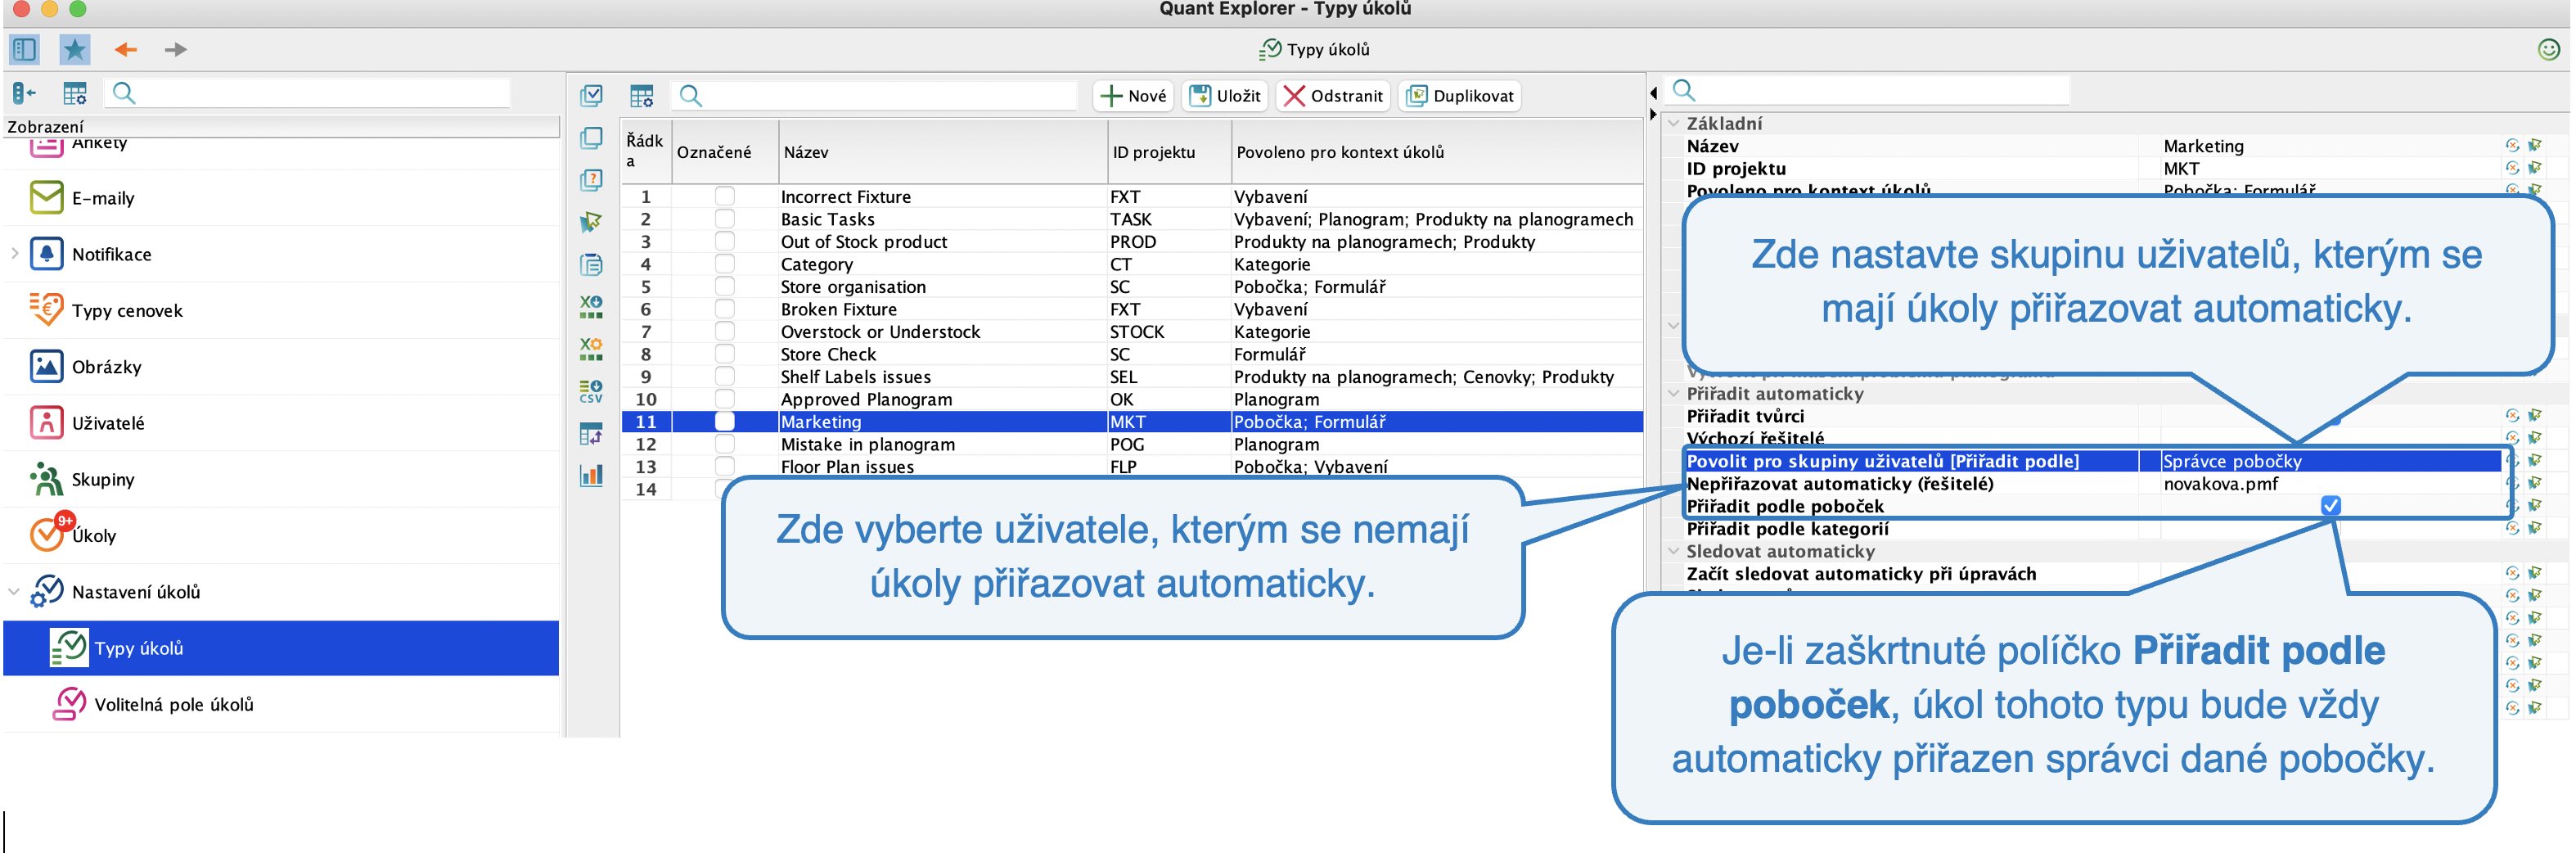Viewport: 2576px width, 853px height.
Task: Uncheck the Přiřadit podle poboček checkbox
Action: [x=2331, y=506]
